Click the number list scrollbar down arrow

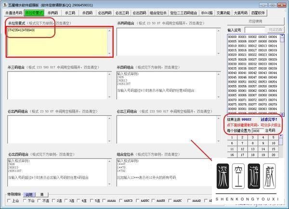[x=282, y=114]
